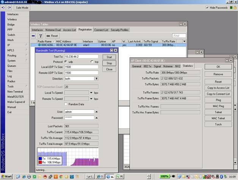Click the Reset counters button with glasses icon
Screen dimensions: 238x180
coord(52,36)
